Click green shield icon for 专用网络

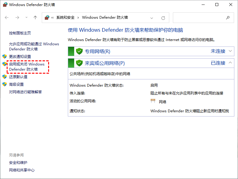pyautogui.click(x=79, y=51)
